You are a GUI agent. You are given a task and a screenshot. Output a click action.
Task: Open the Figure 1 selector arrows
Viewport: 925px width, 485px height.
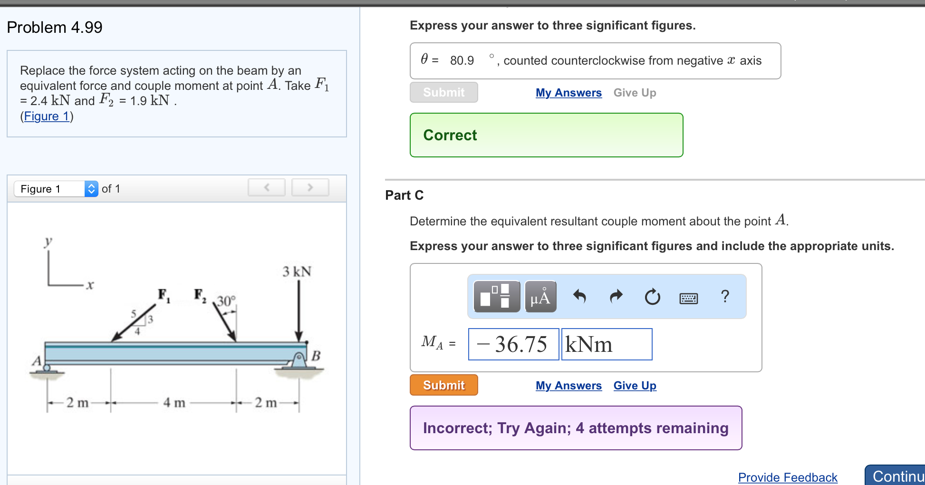(x=90, y=189)
